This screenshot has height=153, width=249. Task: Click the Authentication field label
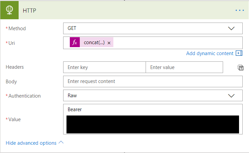25,96
